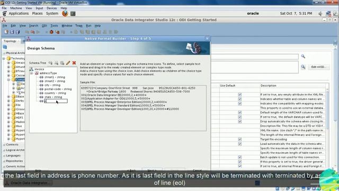This screenshot has height=191, width=339.
Task: Click the Hive technology folder icon
Action: pyautogui.click(x=14, y=126)
